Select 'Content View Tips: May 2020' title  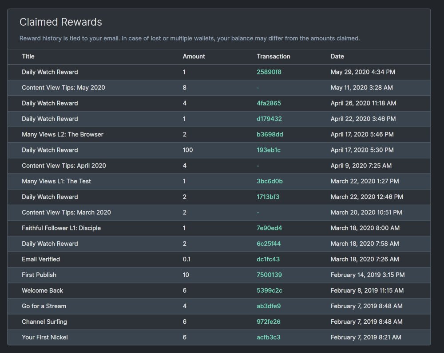click(x=63, y=88)
